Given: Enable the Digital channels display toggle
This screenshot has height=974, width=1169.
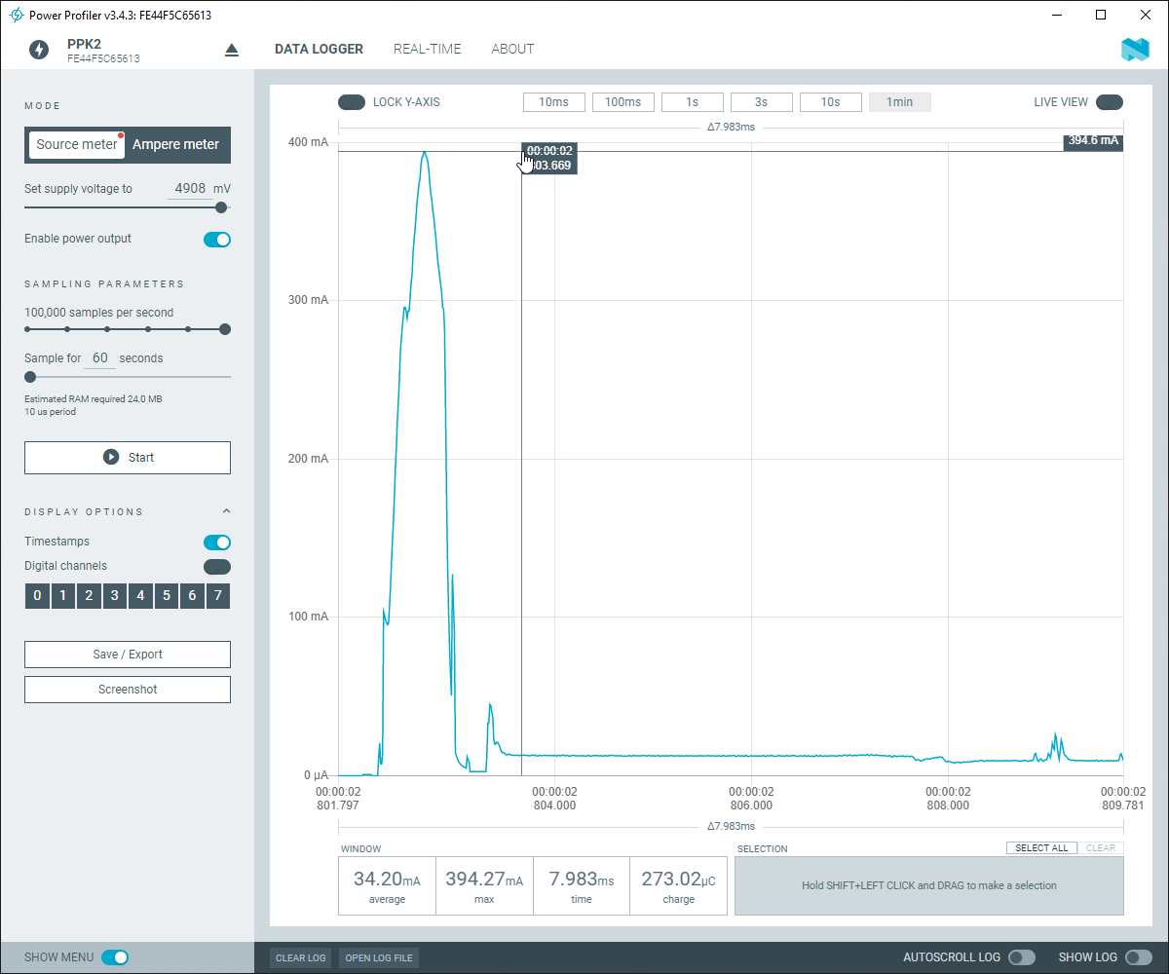Looking at the screenshot, I should (x=216, y=566).
